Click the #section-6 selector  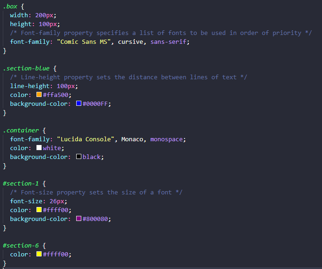tap(21, 245)
